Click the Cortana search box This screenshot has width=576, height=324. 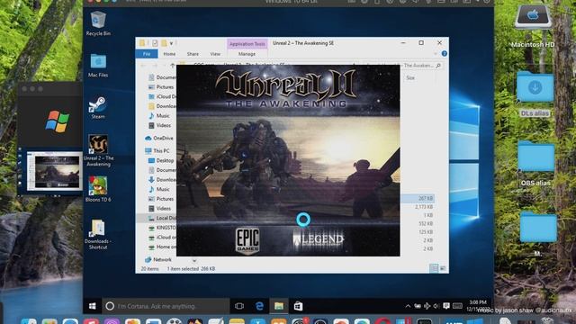166,306
